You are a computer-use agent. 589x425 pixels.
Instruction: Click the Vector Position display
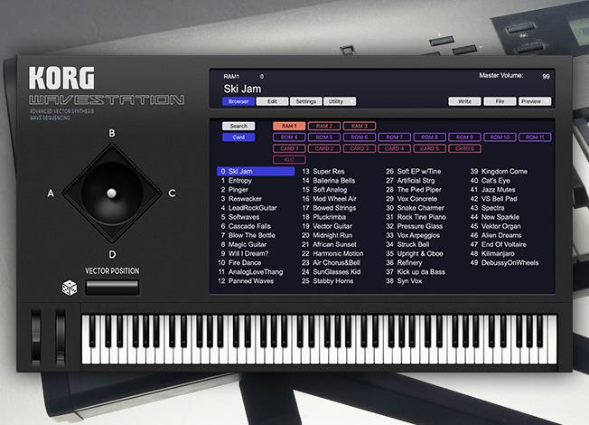[112, 288]
